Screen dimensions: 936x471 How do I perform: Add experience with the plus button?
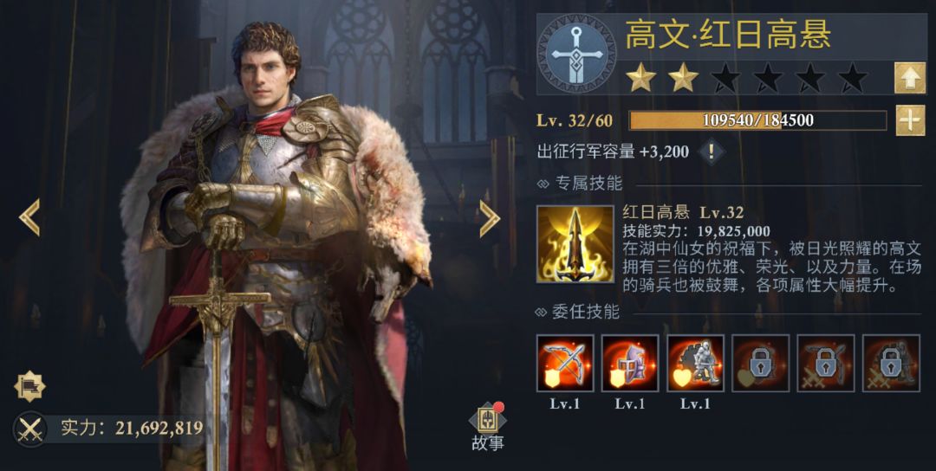point(910,120)
